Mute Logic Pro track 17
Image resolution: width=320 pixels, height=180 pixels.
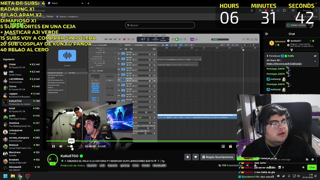[x=127, y=54]
